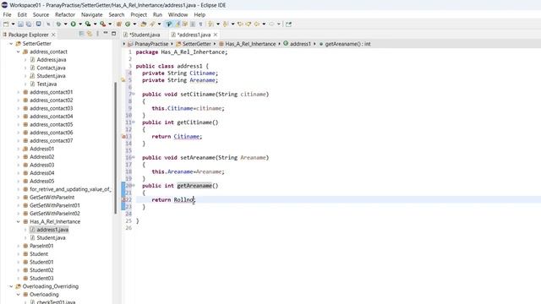This screenshot has height=304, width=541.
Task: Open the Refactor menu
Action: pos(65,15)
